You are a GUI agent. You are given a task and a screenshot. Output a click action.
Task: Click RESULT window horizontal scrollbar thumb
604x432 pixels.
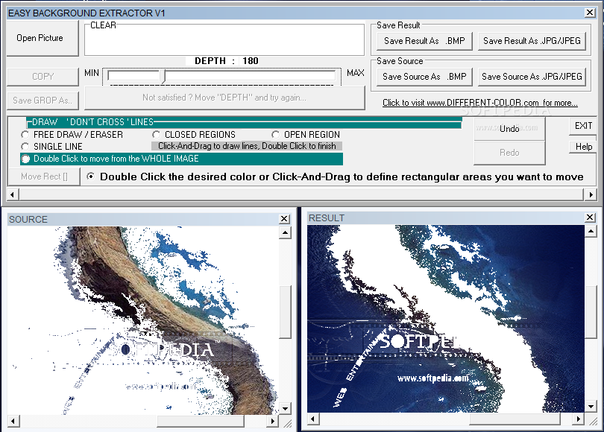[x=515, y=419]
